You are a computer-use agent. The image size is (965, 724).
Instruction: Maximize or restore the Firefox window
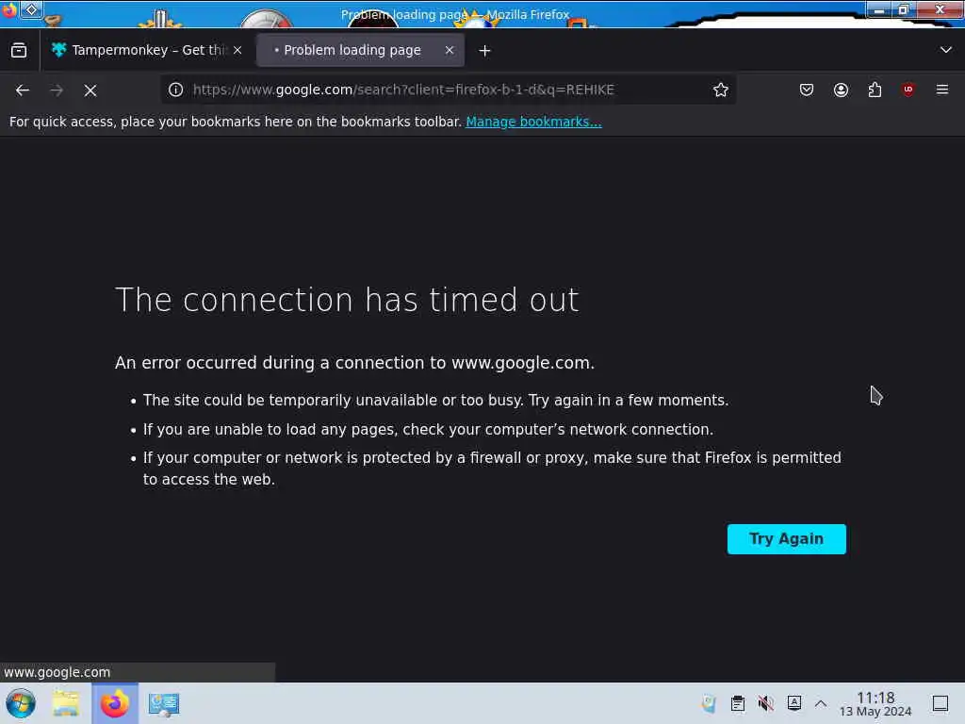point(904,9)
